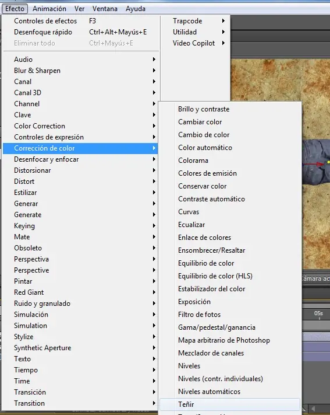Apply Enlace de colores effect
The image size is (330, 415).
230,238
